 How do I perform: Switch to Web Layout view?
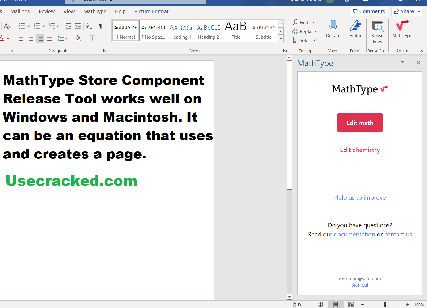pyautogui.click(x=351, y=305)
